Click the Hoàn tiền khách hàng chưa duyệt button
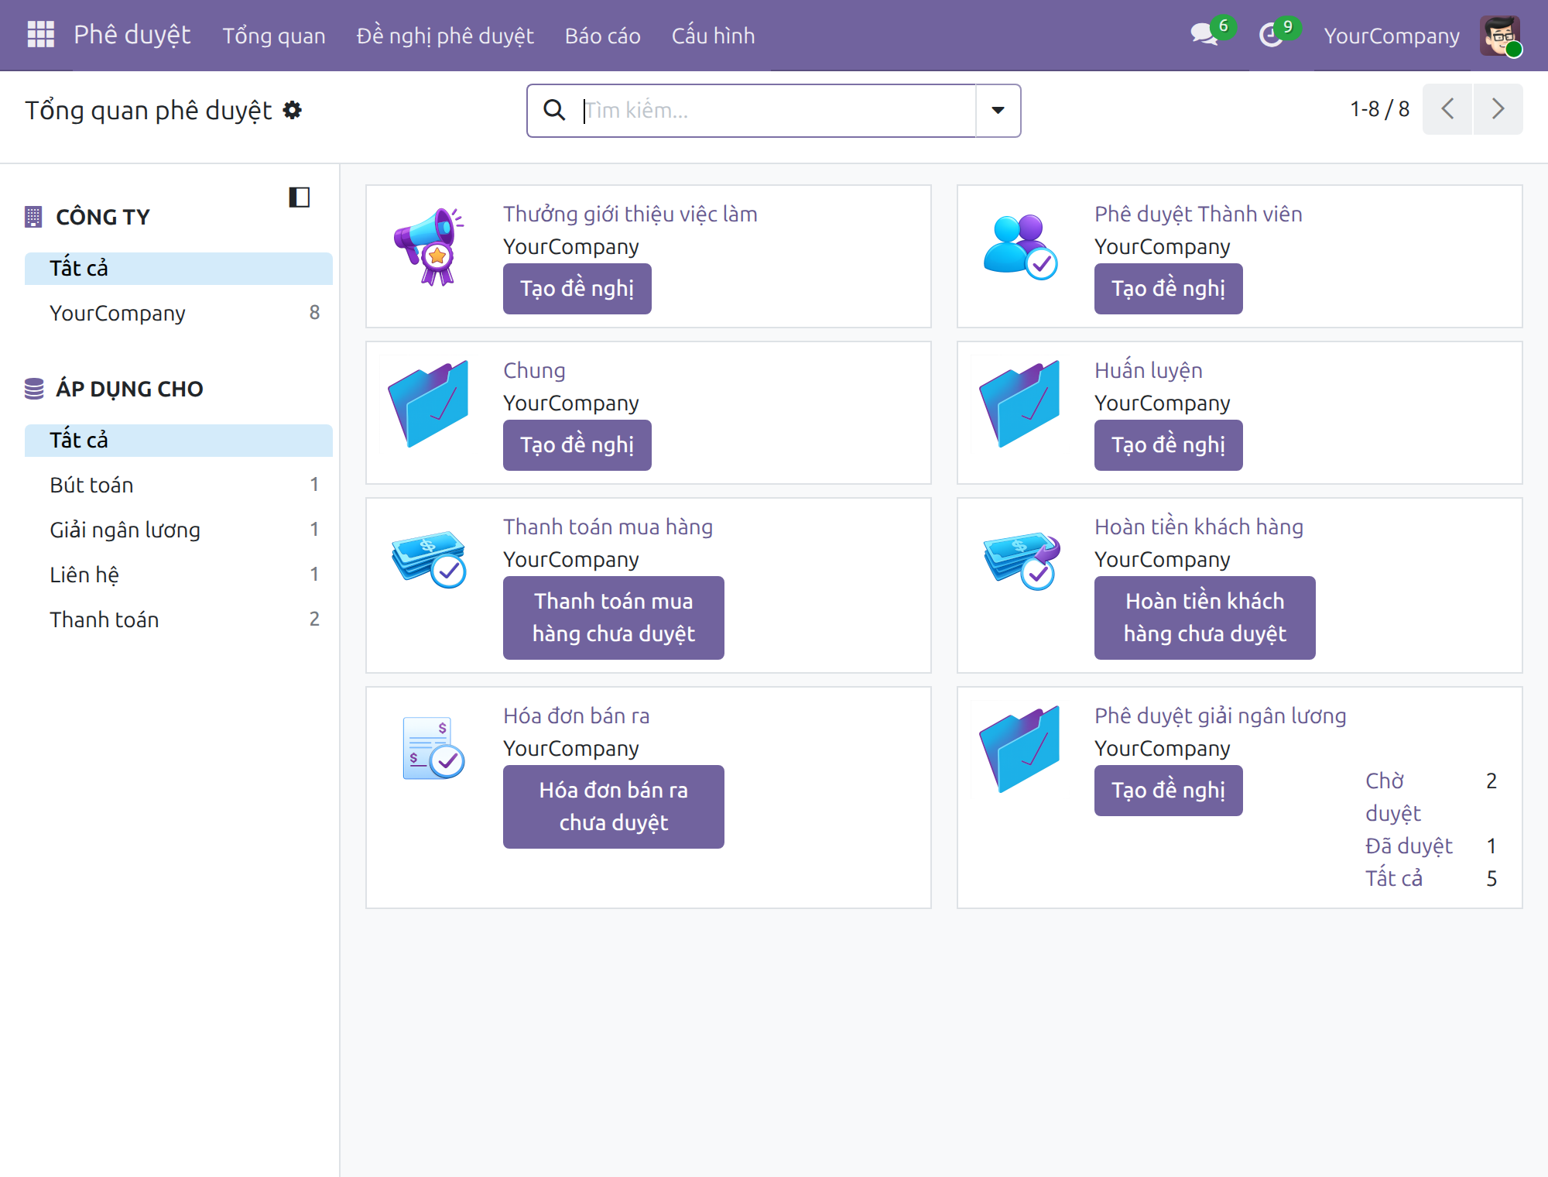Screen dimensions: 1548x1177 1205,618
